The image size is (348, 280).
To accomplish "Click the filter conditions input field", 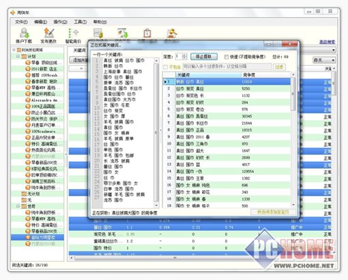I will click(227, 67).
